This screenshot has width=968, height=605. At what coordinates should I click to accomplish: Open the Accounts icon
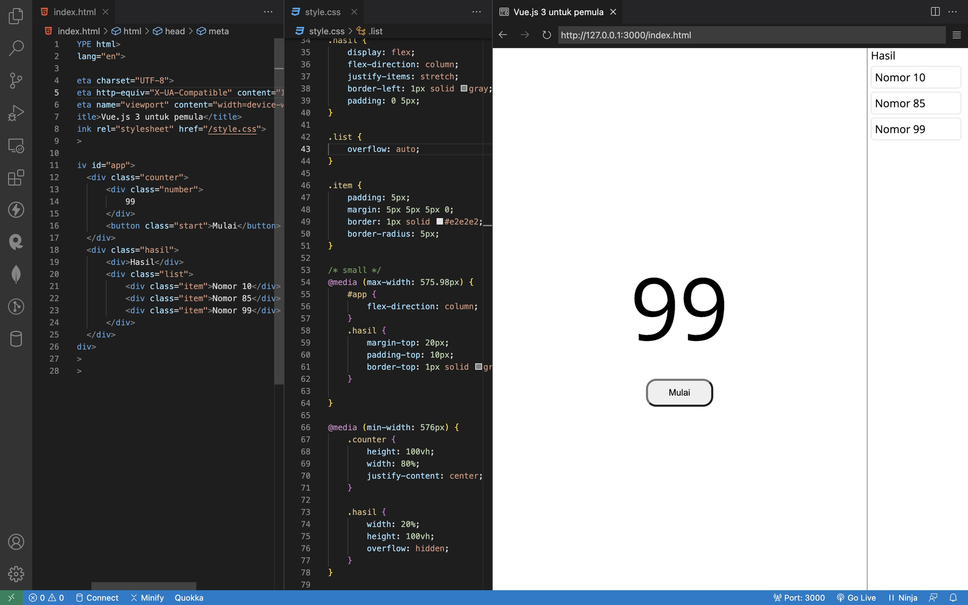[16, 542]
